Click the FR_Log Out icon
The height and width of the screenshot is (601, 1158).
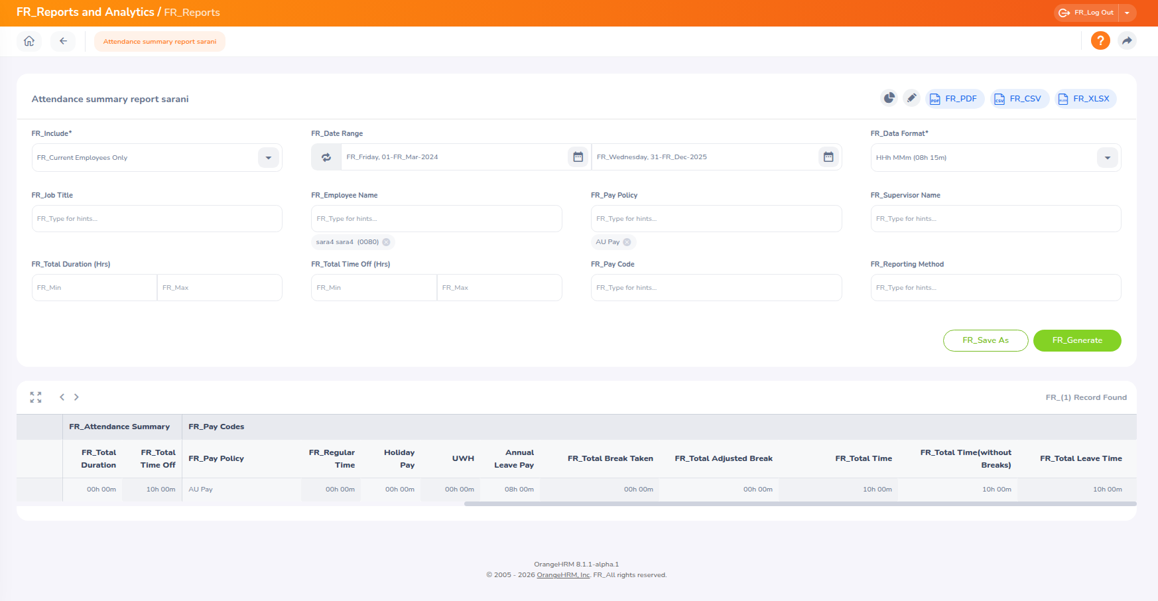coord(1064,13)
